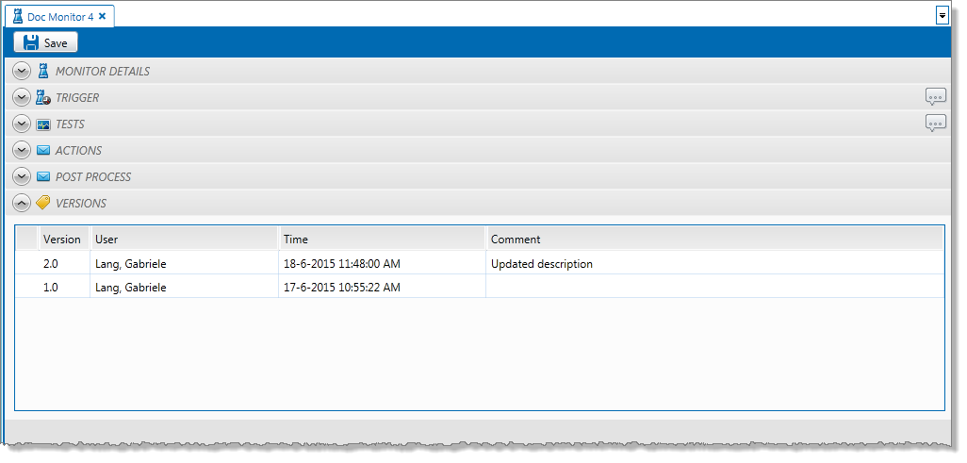Sort by the Time column header

pos(382,239)
